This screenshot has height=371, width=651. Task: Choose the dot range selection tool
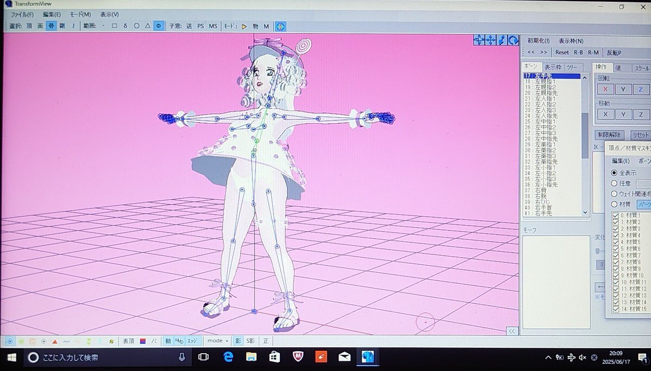(104, 26)
